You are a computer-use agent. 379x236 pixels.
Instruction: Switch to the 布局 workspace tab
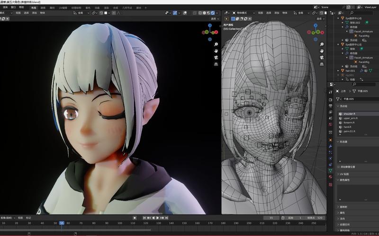[x=34, y=8]
